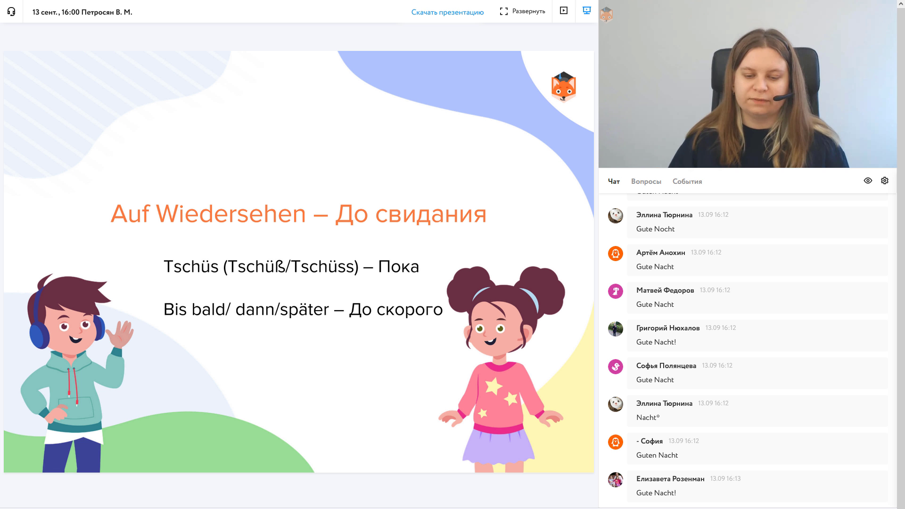905x509 pixels.
Task: Click - София's orange avatar
Action: click(616, 442)
